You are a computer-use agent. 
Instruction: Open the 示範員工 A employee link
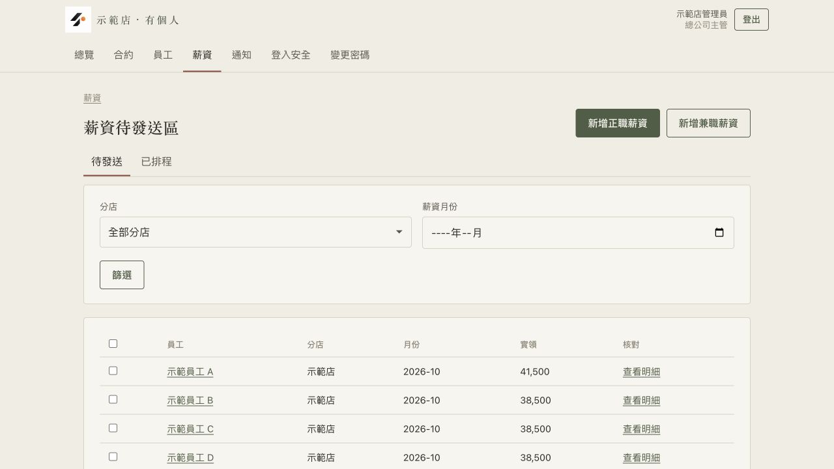[x=190, y=372]
